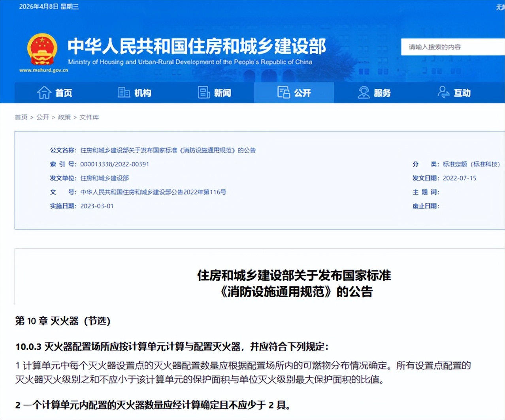Go to 文件库 in breadcrumb

[x=89, y=117]
